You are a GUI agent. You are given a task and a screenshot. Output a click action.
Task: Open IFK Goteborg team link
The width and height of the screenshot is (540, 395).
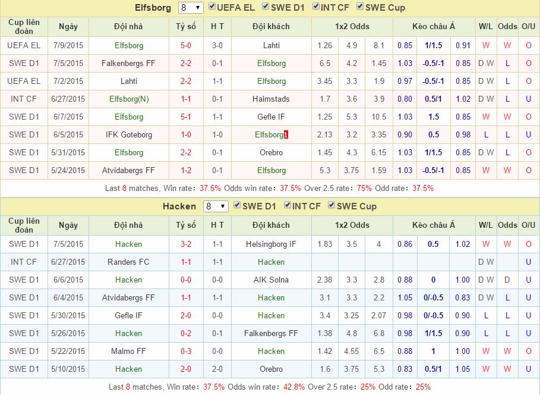pyautogui.click(x=129, y=135)
